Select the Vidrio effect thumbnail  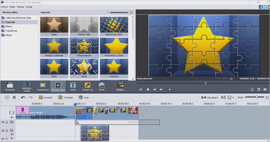click(x=54, y=68)
